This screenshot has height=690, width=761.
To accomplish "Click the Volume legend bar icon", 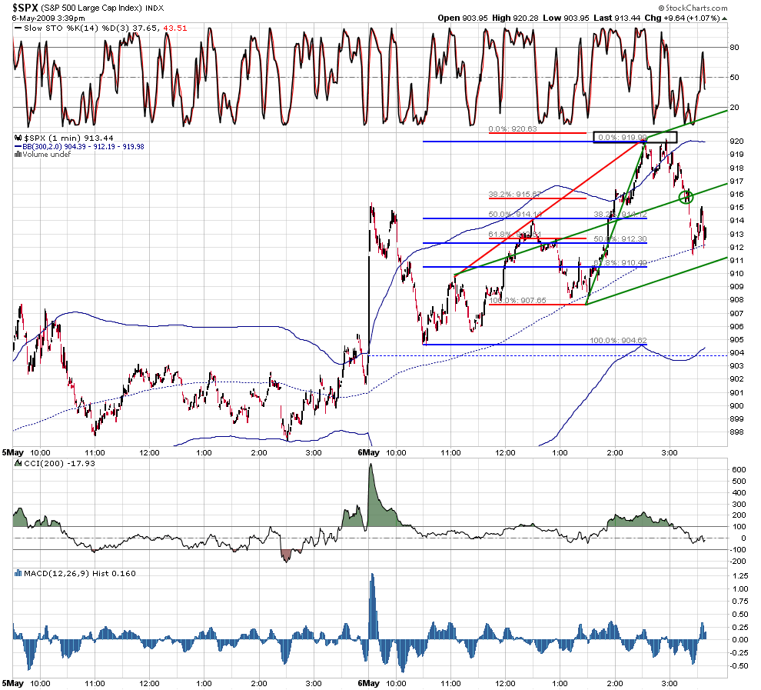I will 18,155.
